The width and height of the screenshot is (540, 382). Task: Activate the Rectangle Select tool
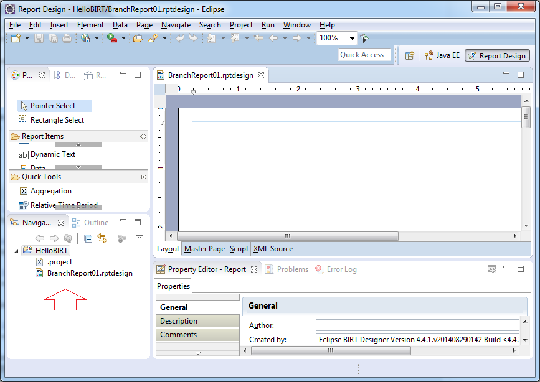click(52, 119)
